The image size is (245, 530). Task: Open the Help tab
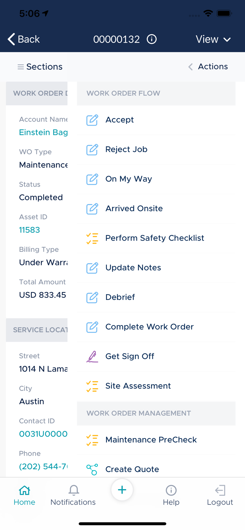pyautogui.click(x=171, y=495)
